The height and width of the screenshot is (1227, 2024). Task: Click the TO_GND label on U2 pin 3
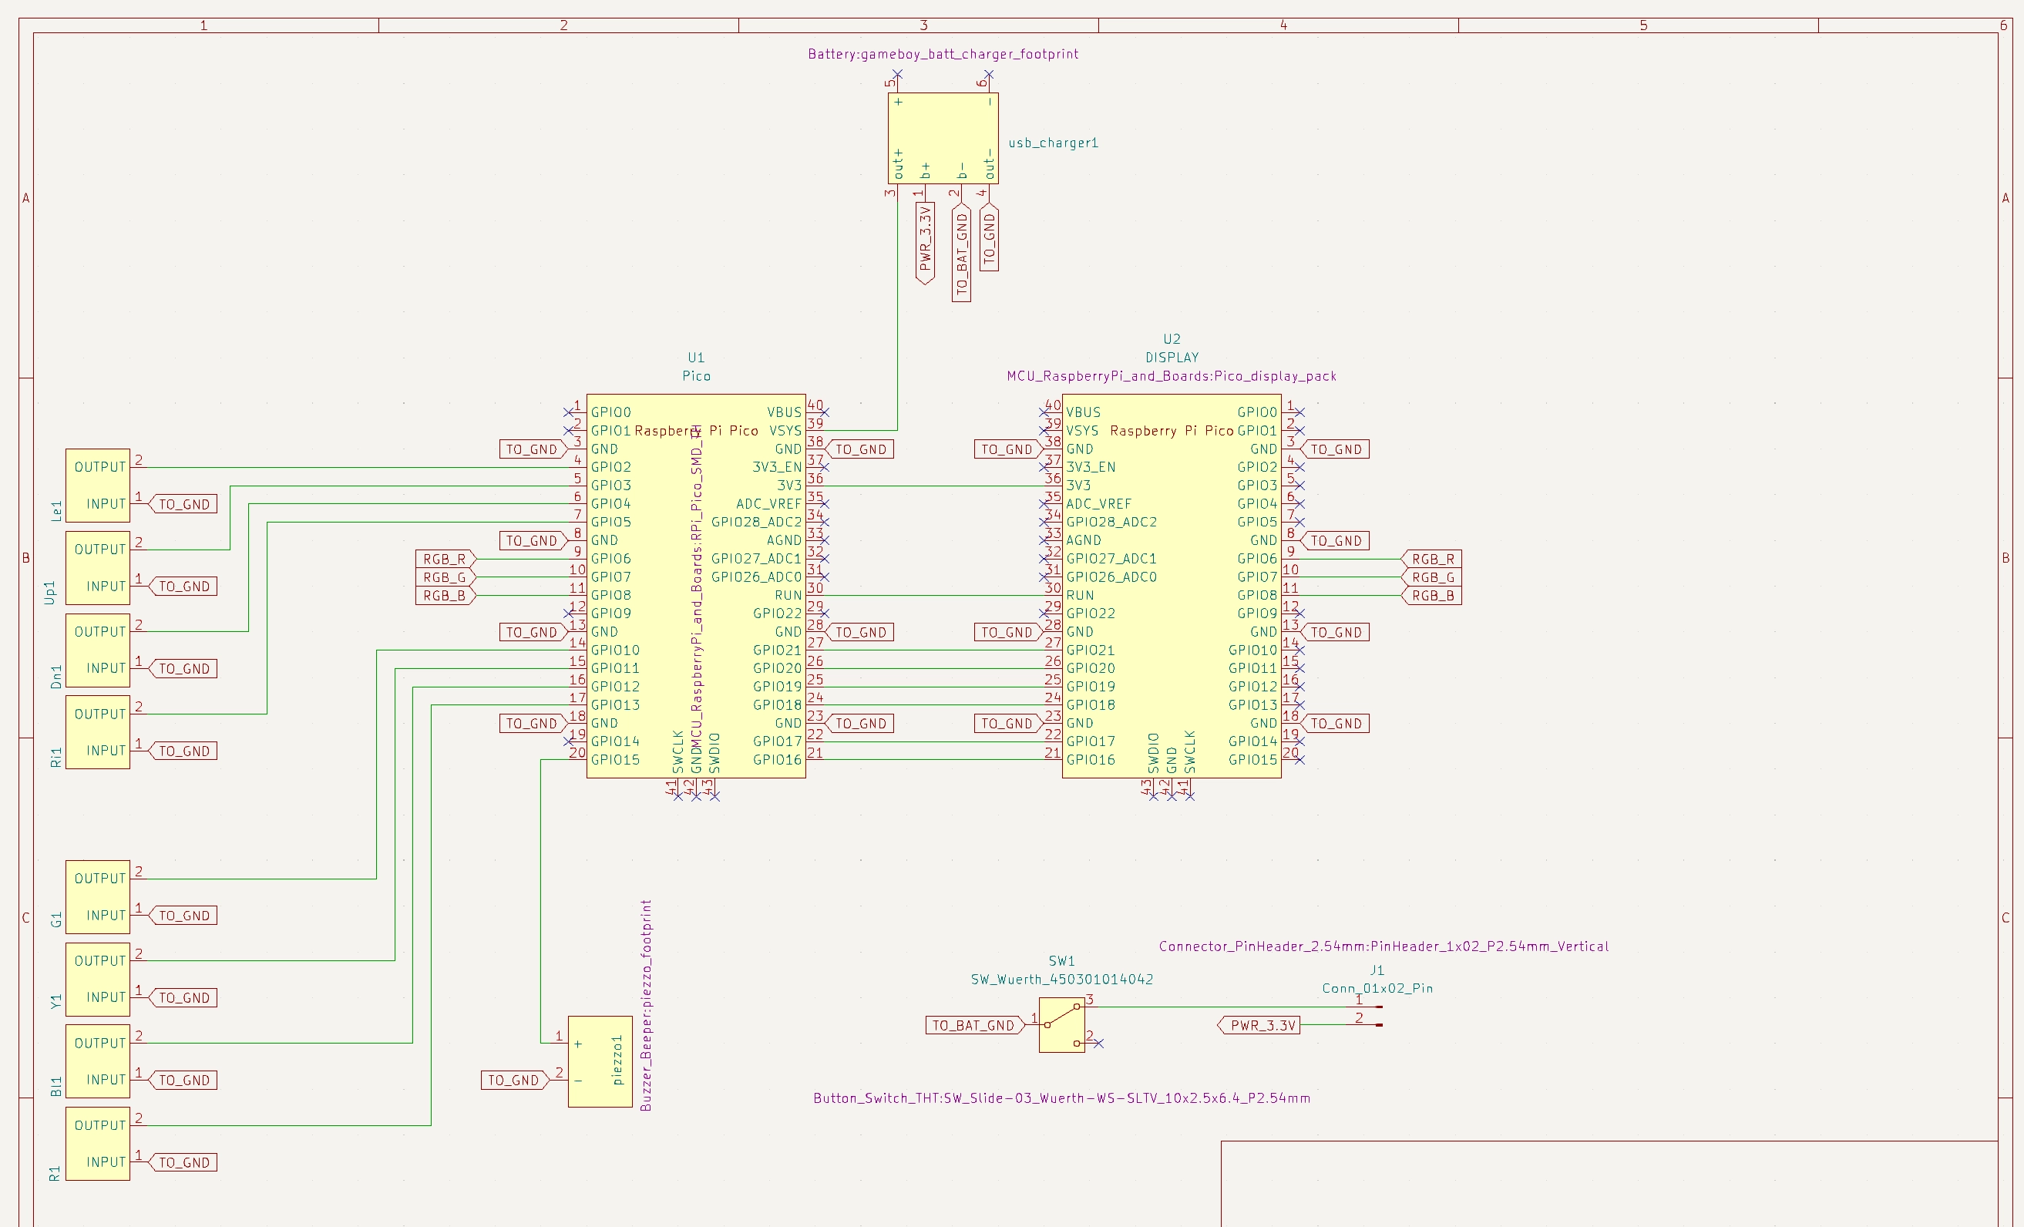pos(1335,449)
